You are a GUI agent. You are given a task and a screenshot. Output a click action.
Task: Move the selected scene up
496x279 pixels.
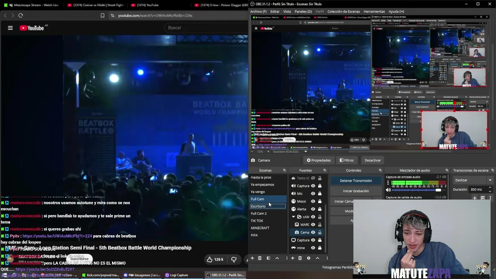(277, 258)
